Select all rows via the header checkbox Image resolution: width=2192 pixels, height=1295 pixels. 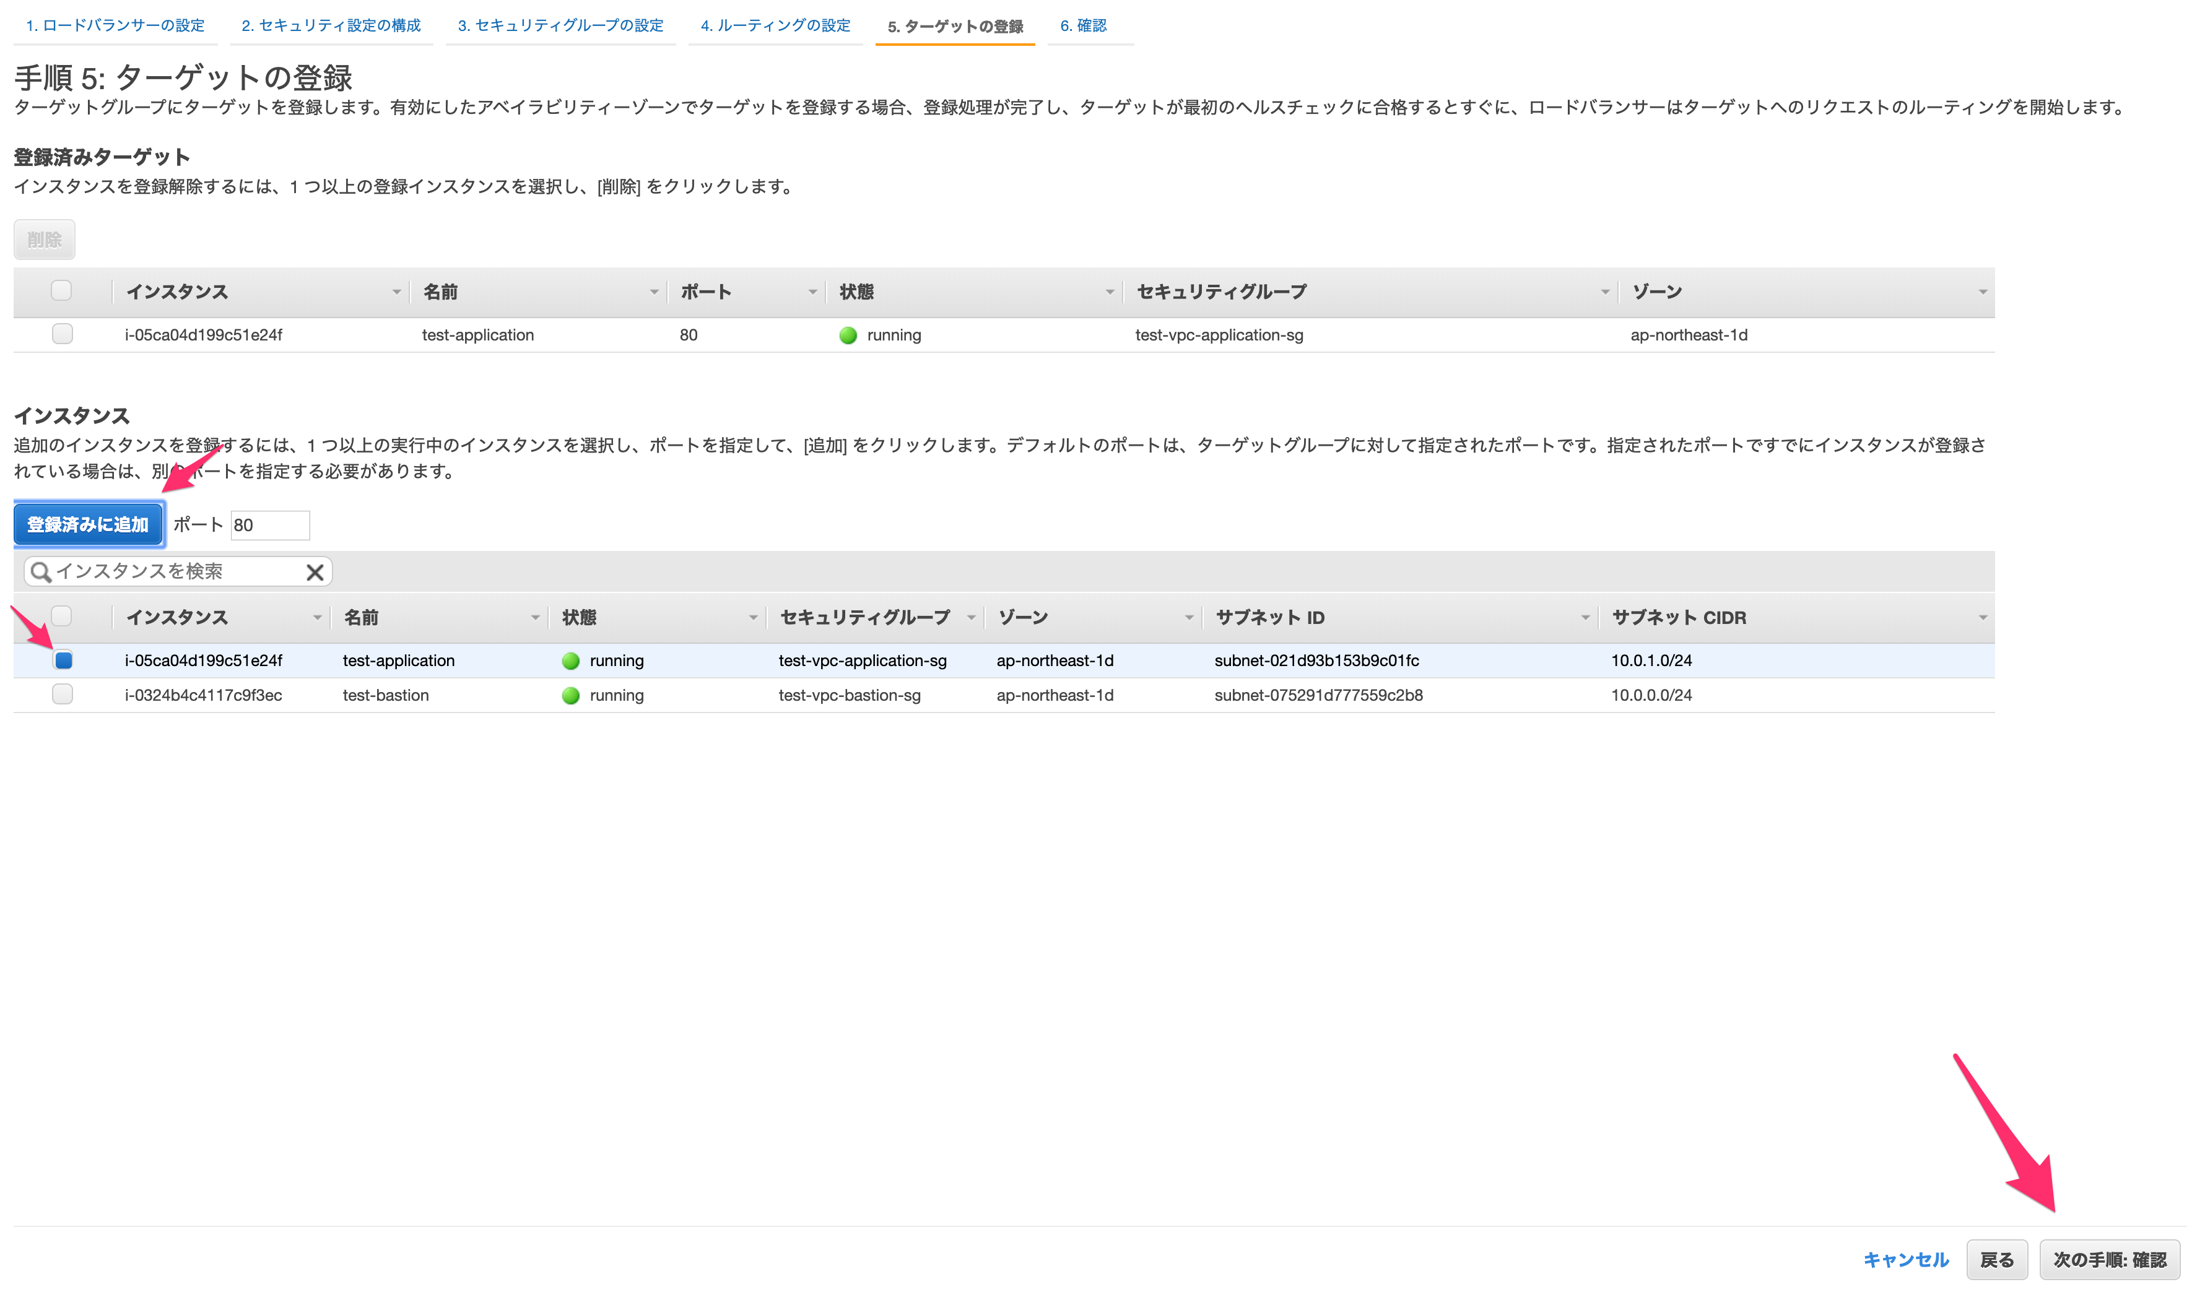(62, 617)
